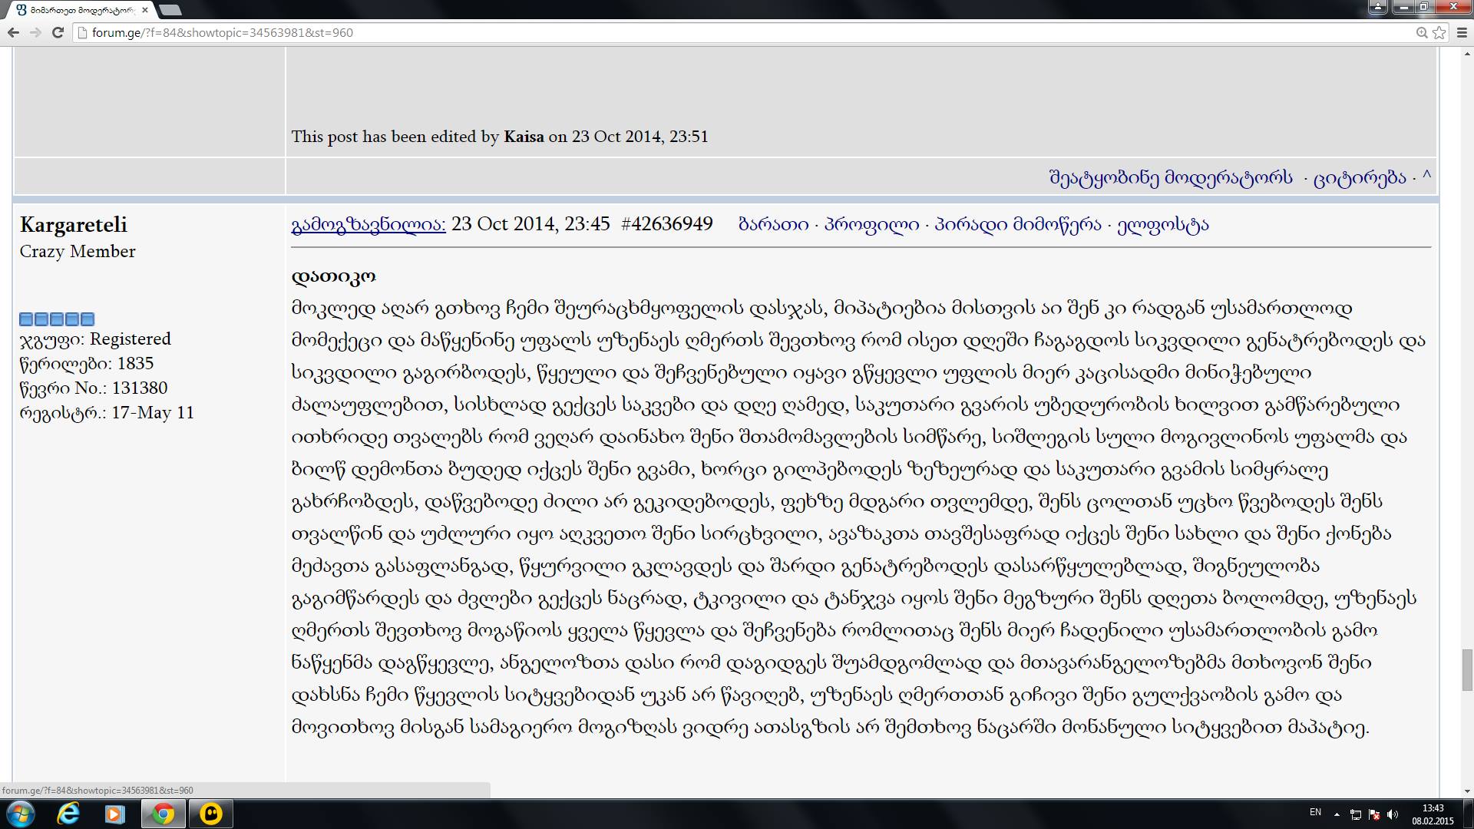The height and width of the screenshot is (829, 1474).
Task: Open Internet Explorer from the taskbar
Action: (68, 814)
